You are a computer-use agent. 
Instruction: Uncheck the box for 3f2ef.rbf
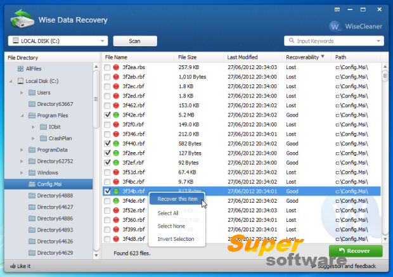coord(107,163)
